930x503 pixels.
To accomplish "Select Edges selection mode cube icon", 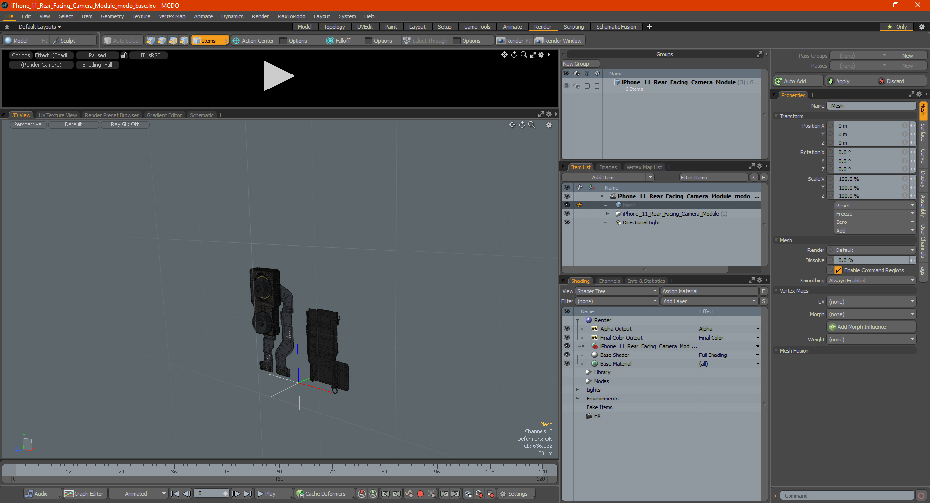I will pyautogui.click(x=162, y=41).
